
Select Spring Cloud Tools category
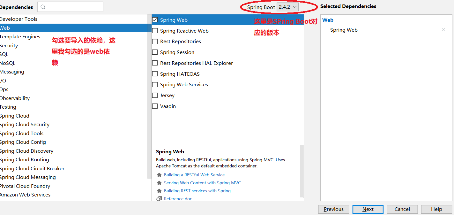click(74, 133)
